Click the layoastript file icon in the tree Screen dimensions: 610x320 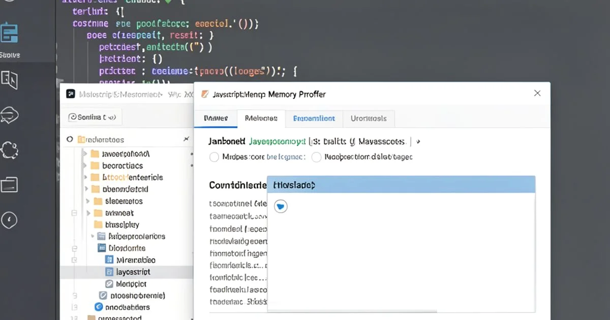tap(109, 272)
